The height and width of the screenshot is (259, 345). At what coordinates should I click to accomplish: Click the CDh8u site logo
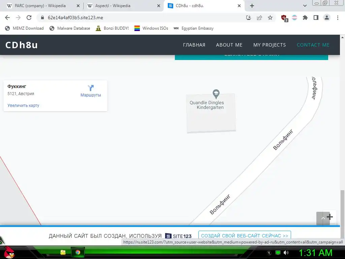tap(22, 45)
